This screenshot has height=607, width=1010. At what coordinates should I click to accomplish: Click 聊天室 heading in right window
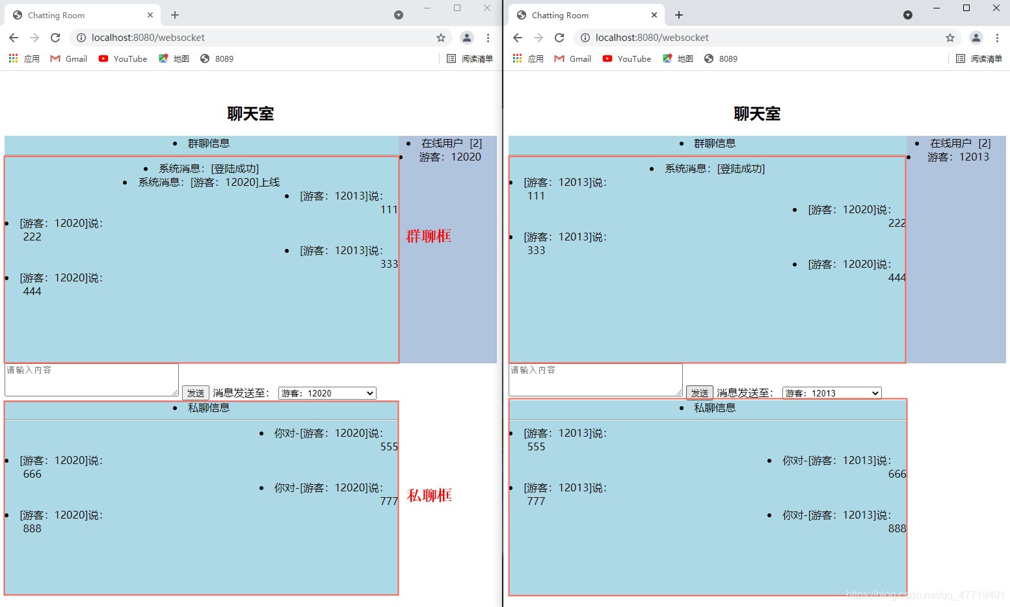click(757, 114)
